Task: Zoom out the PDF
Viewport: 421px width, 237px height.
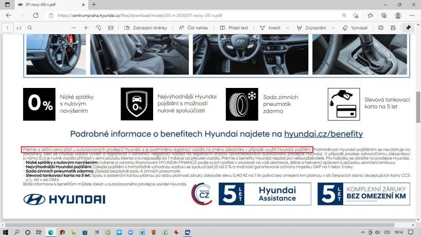Action: coord(74,28)
